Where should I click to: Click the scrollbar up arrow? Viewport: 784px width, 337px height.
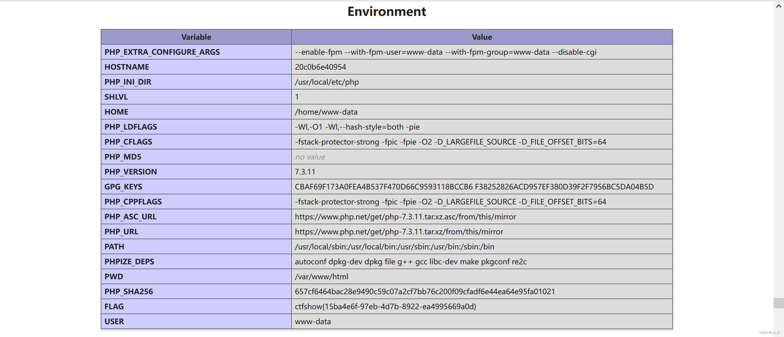pos(778,6)
